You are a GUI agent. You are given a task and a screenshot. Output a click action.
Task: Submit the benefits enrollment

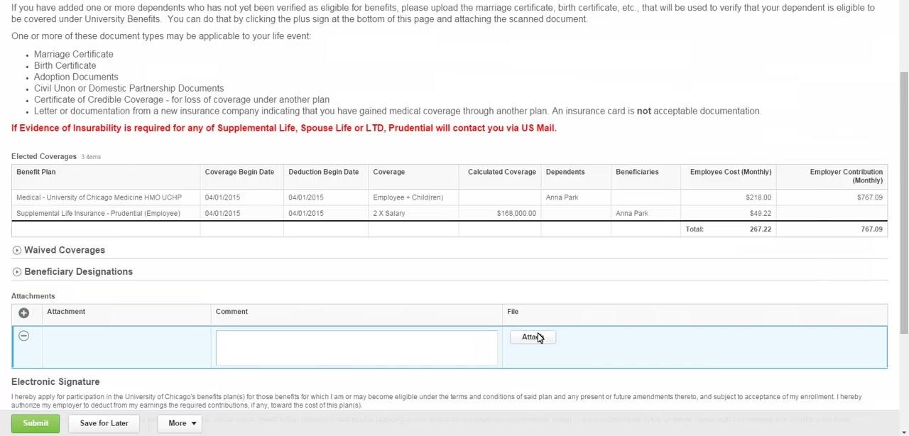[36, 423]
